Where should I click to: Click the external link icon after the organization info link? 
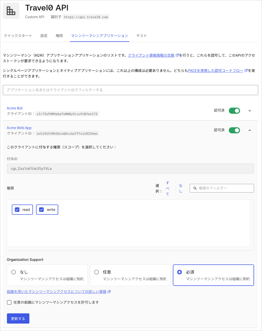pos(109,291)
